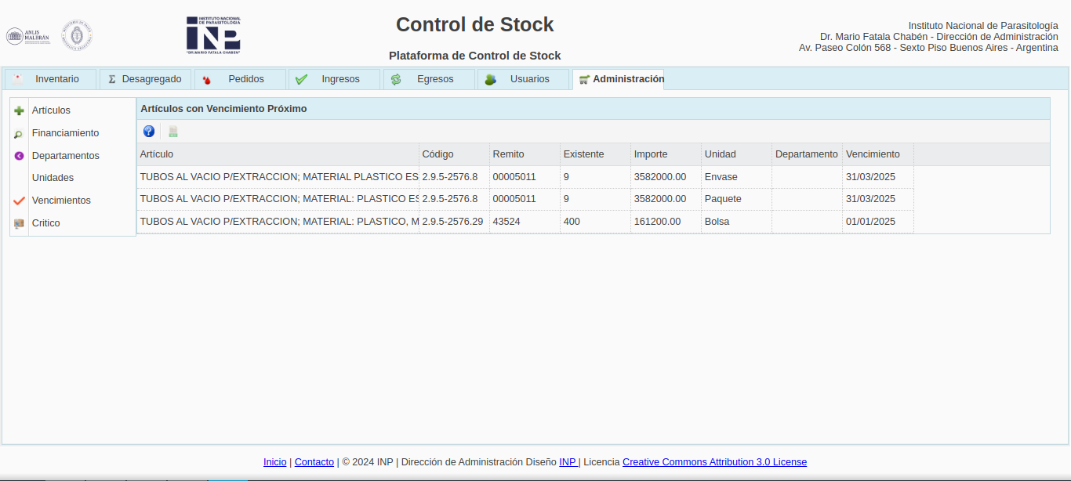This screenshot has width=1071, height=481.
Task: Select Unidades in the side menu
Action: (x=53, y=178)
